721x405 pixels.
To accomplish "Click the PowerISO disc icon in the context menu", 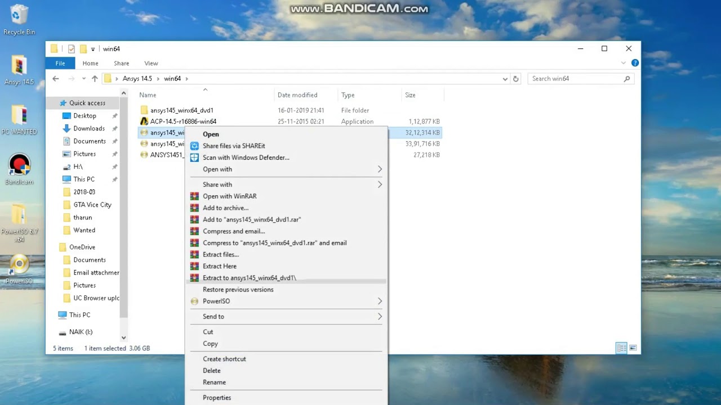I will click(x=194, y=301).
